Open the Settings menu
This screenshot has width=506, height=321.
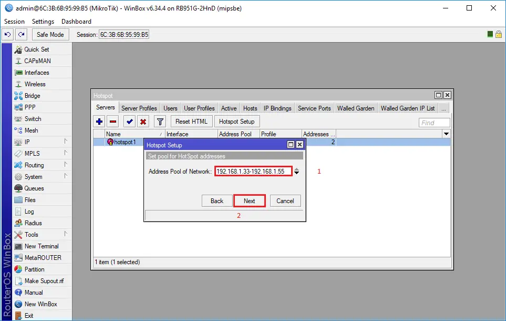click(43, 22)
